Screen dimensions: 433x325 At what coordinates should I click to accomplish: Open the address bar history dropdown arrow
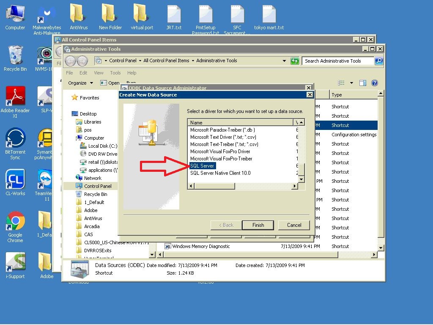[284, 61]
